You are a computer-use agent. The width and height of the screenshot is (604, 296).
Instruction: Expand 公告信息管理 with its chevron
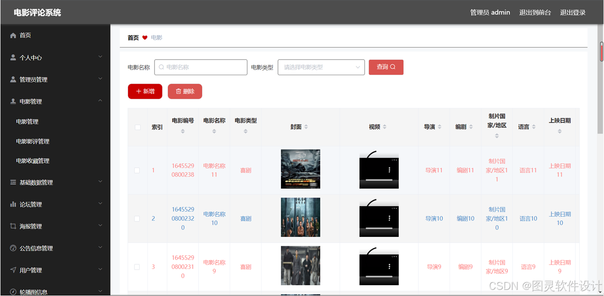[100, 247]
